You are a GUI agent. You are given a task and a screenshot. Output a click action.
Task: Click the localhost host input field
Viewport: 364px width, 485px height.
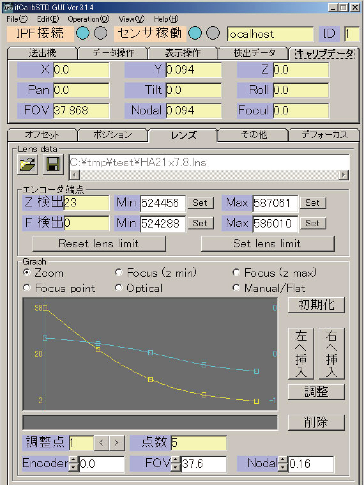click(270, 34)
